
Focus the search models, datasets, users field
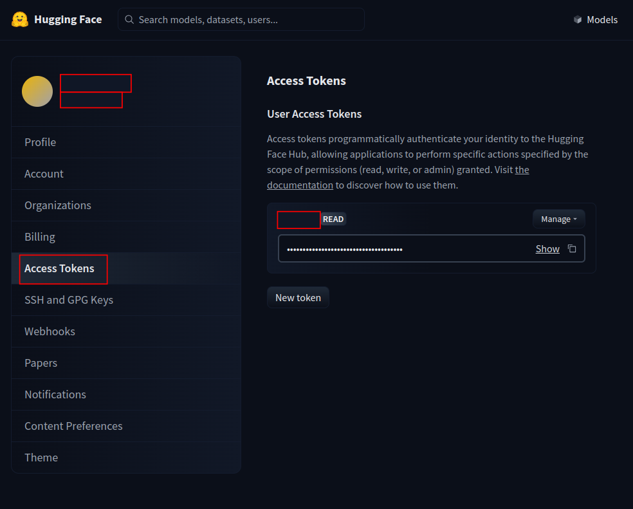pos(248,20)
